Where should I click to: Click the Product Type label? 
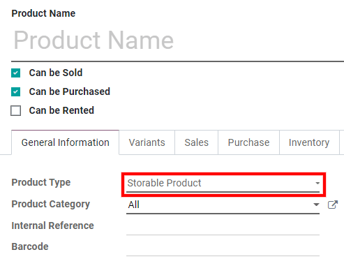(41, 183)
